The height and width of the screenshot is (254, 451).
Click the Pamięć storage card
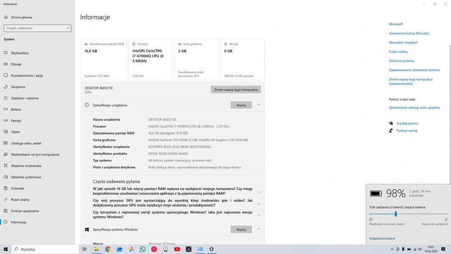(x=243, y=60)
